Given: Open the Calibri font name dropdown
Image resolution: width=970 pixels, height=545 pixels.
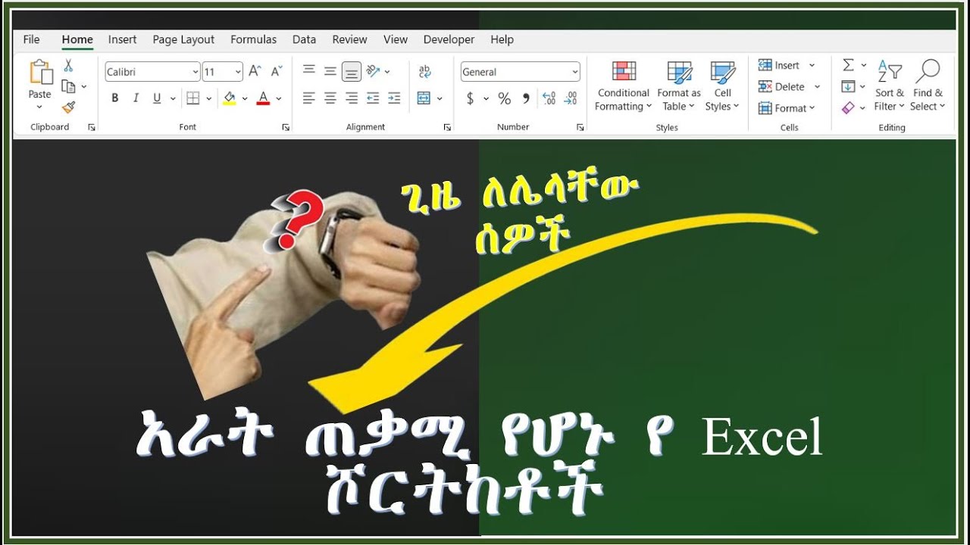Looking at the screenshot, I should (x=196, y=72).
